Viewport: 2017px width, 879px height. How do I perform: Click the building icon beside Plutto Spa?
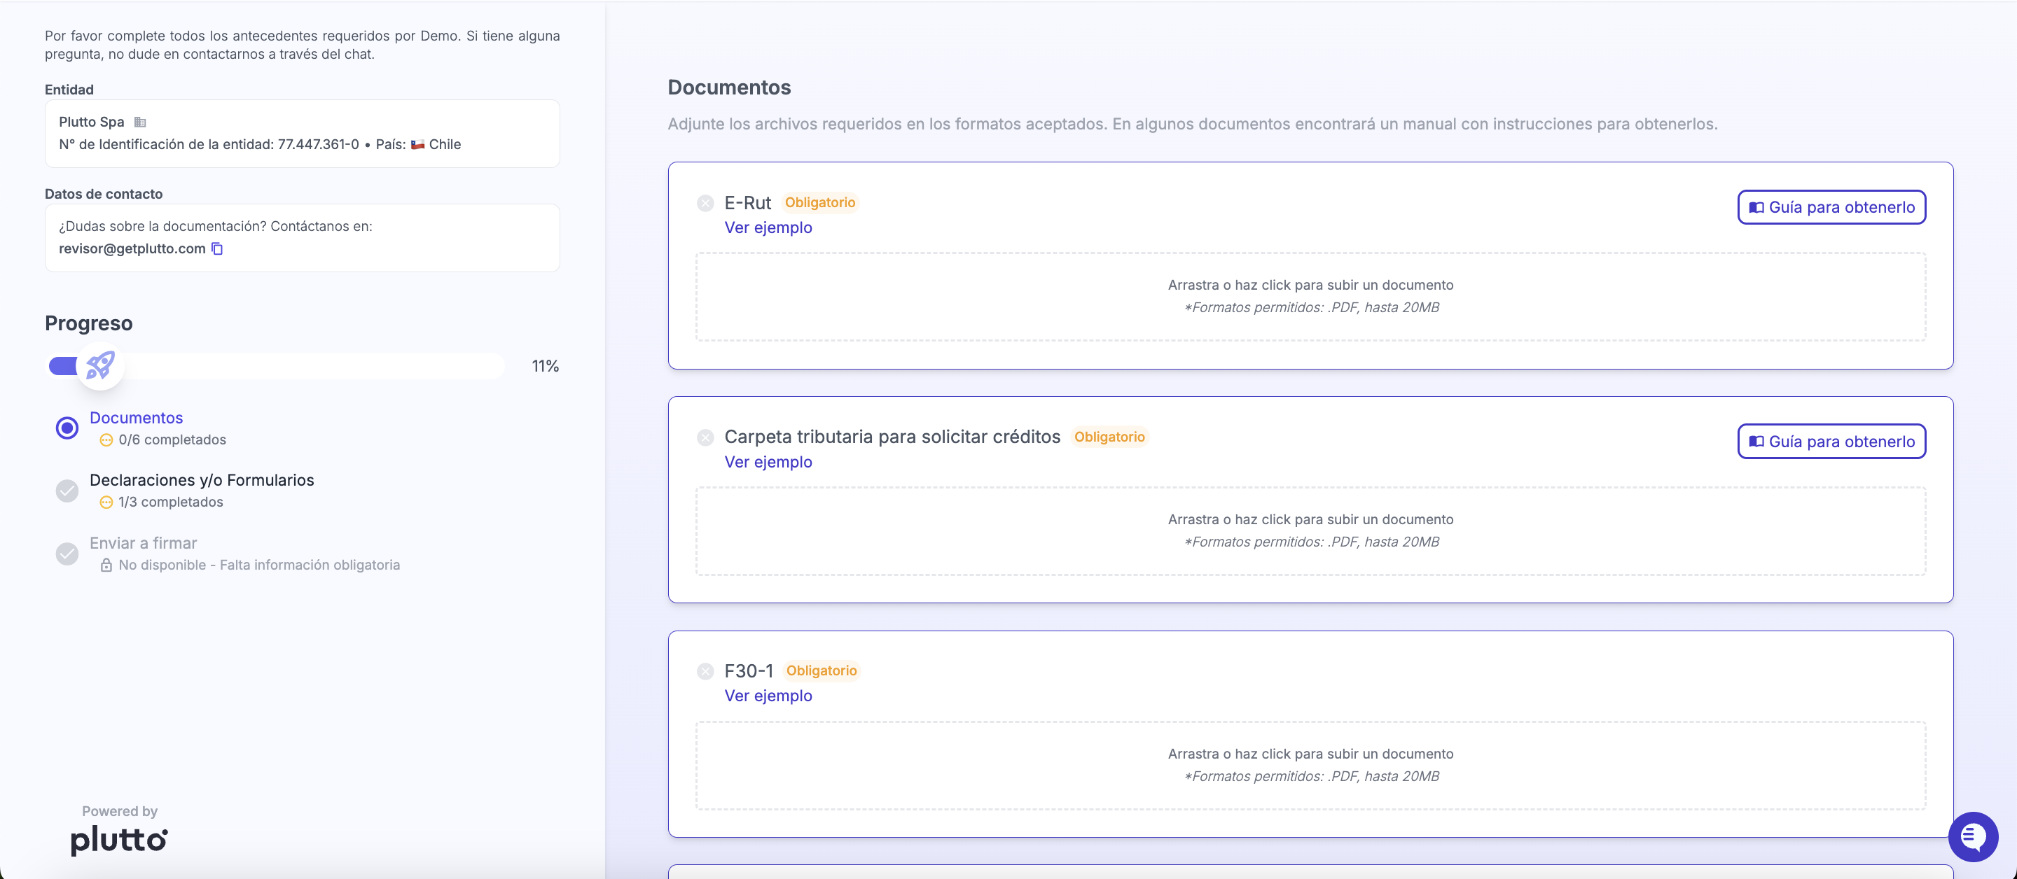[x=140, y=122]
